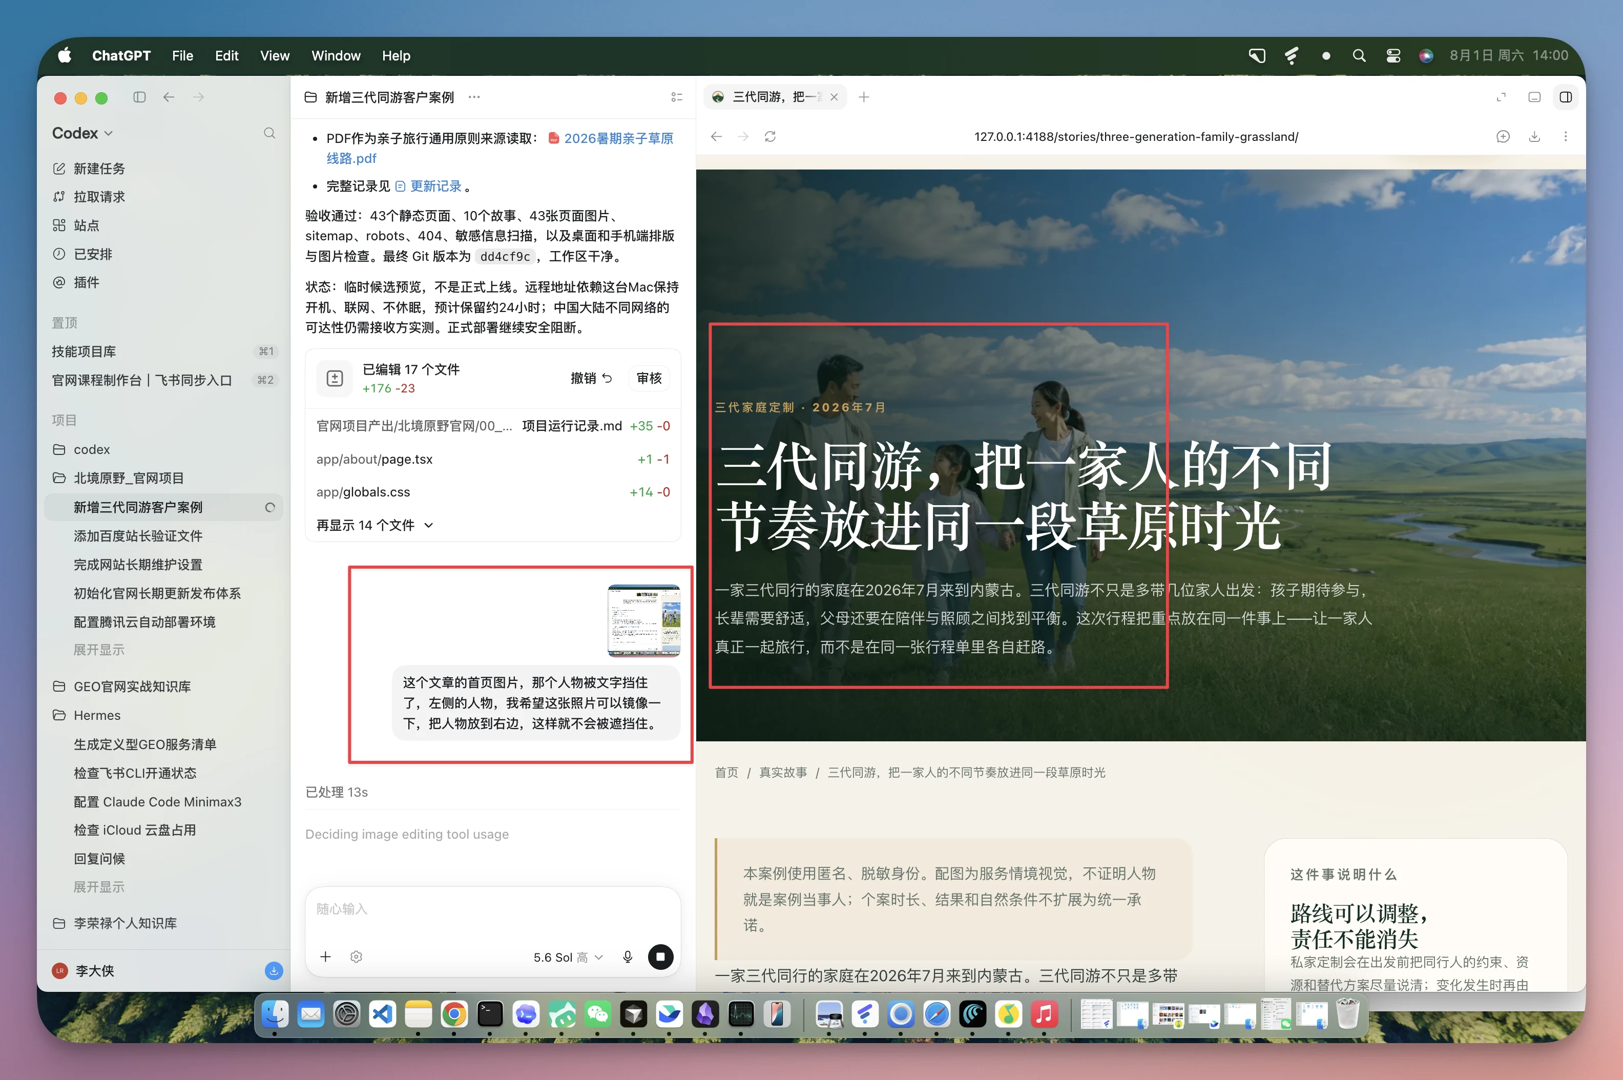Close the 三代同游 browser tab
The width and height of the screenshot is (1623, 1080).
point(834,97)
